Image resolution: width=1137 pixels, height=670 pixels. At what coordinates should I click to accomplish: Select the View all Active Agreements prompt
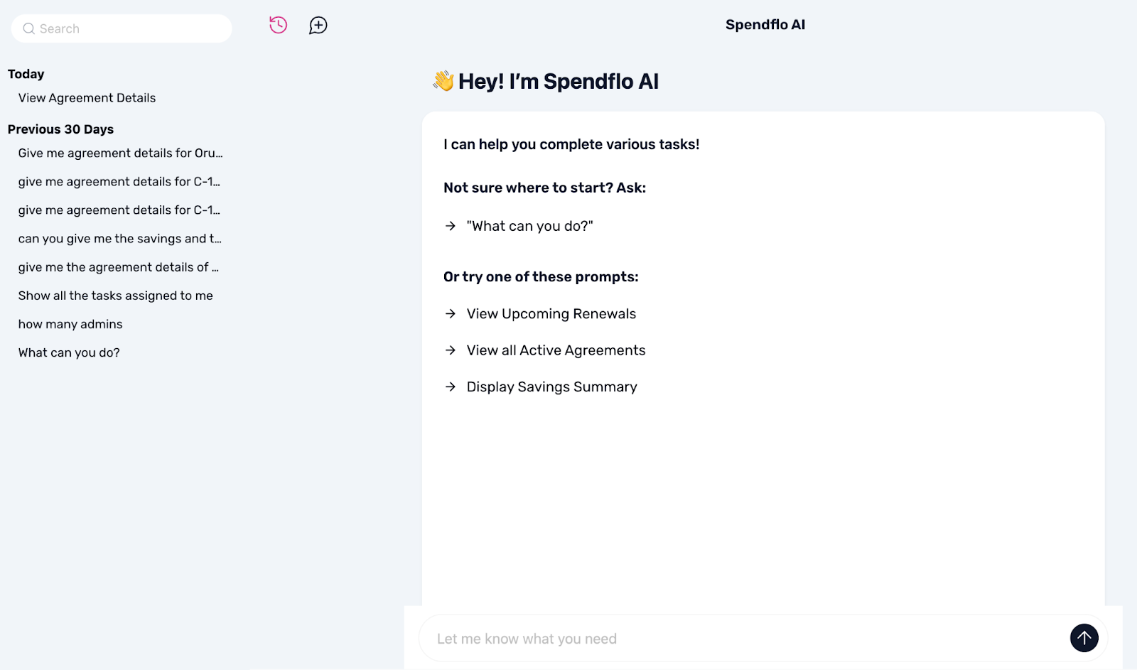click(x=556, y=350)
